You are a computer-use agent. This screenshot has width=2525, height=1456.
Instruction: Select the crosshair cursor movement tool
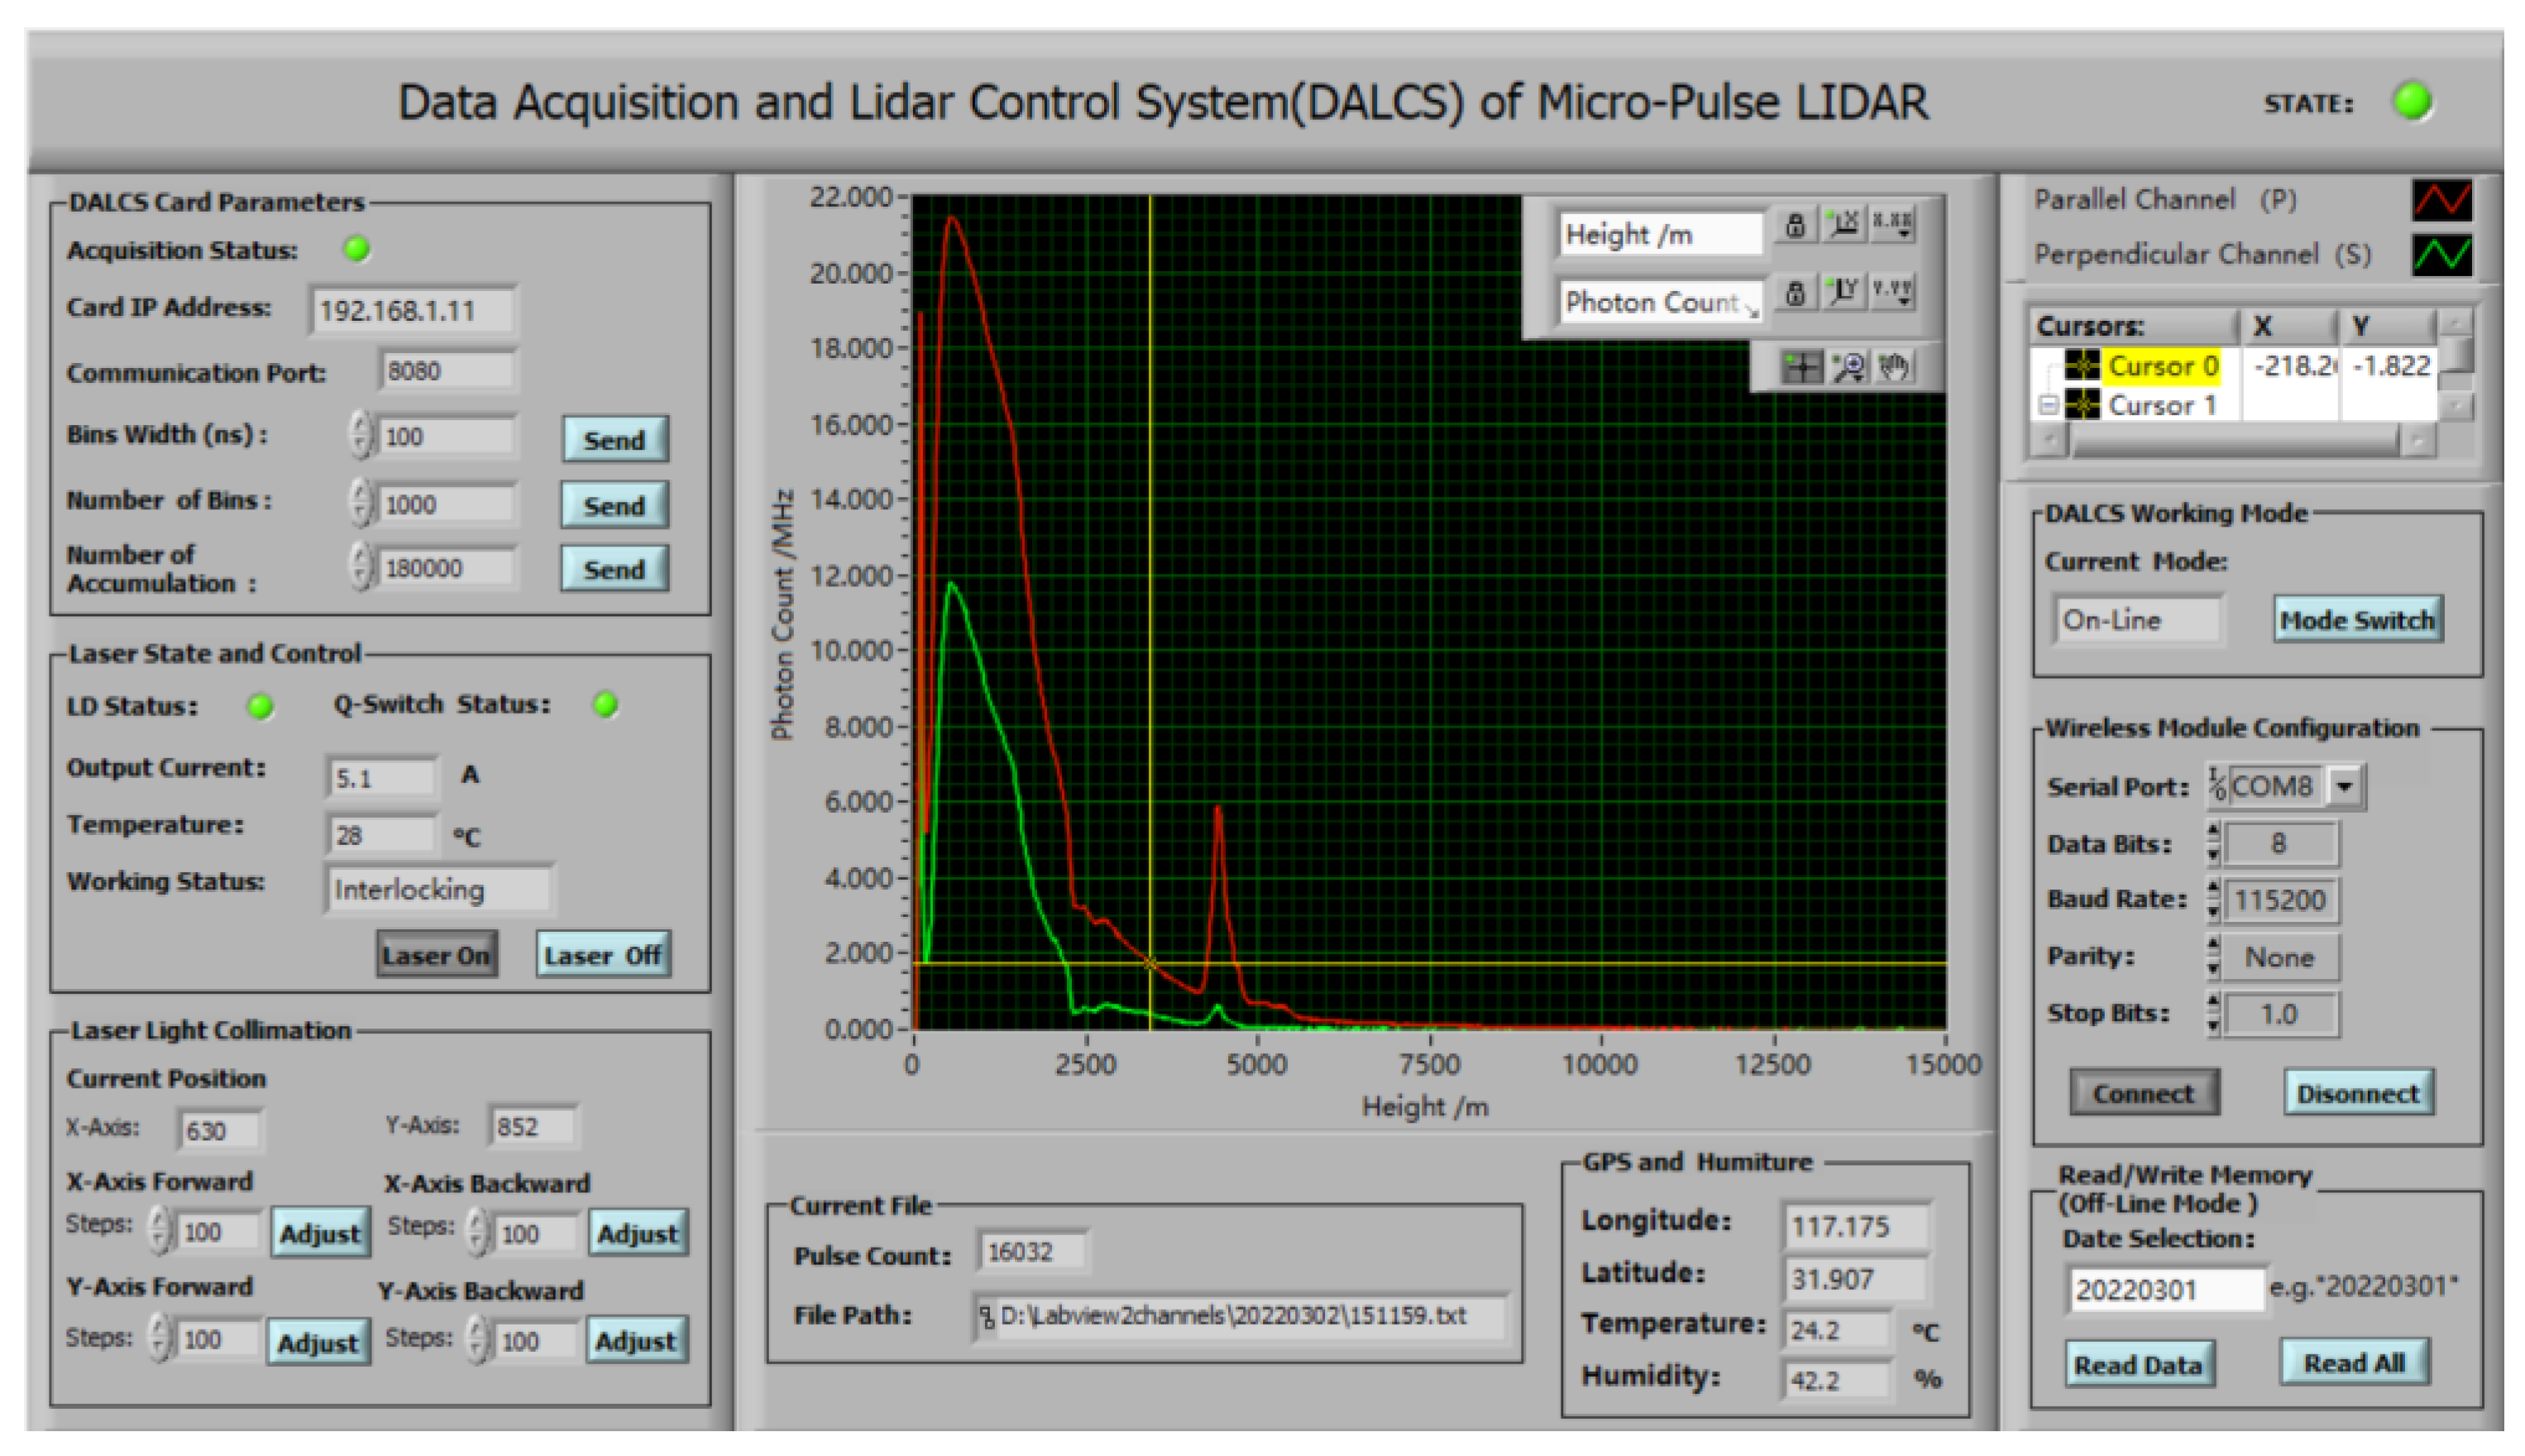(1802, 368)
